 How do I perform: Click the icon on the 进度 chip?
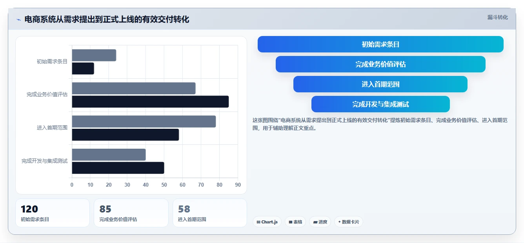tap(315, 222)
